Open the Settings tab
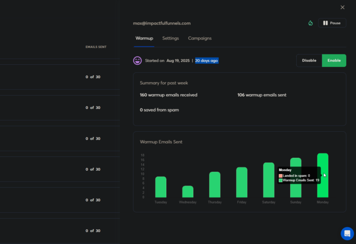The width and height of the screenshot is (356, 244). click(171, 38)
